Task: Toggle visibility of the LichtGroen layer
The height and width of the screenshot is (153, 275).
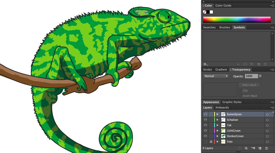Action: pos(205,131)
